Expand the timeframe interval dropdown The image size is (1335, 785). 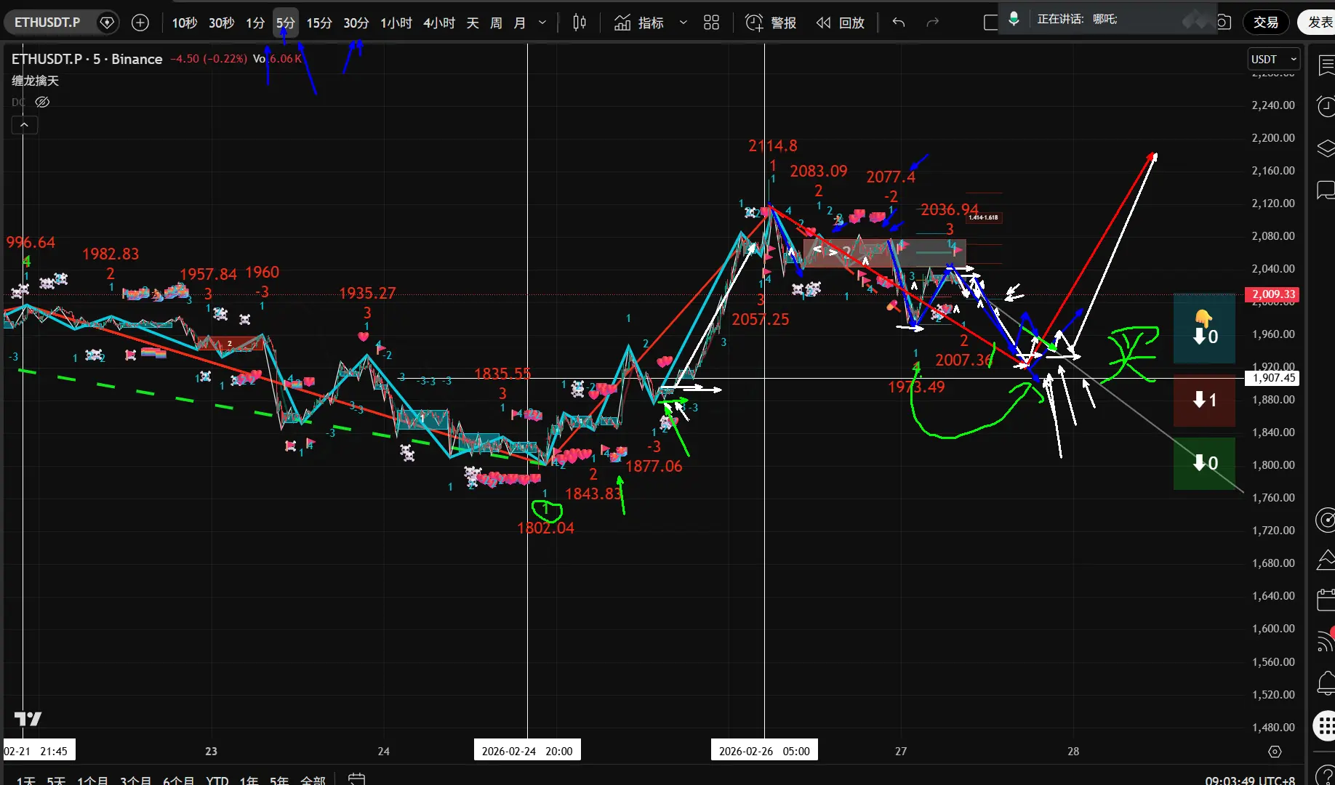[542, 23]
